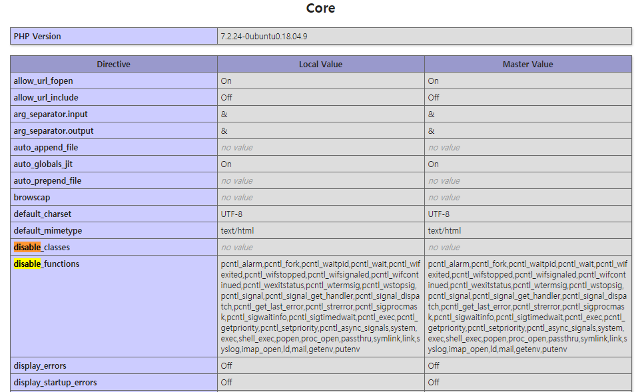Select the display_startup_errors directive name
The width and height of the screenshot is (640, 392).
click(x=55, y=383)
